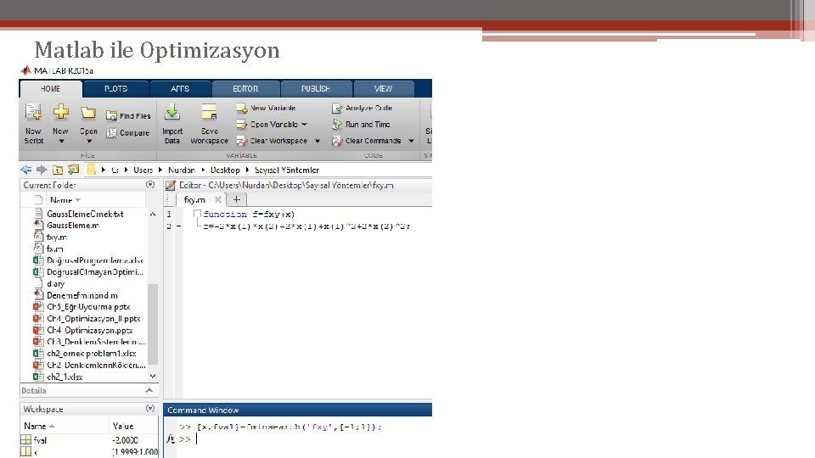Click Sayısal Yöntemler in address path
Screen dimensions: 815x458
[x=287, y=170]
